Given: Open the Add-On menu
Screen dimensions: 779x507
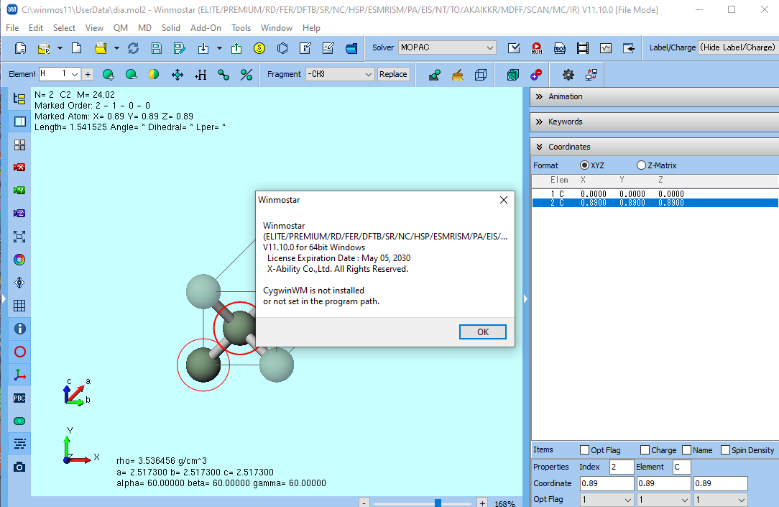Looking at the screenshot, I should [206, 28].
